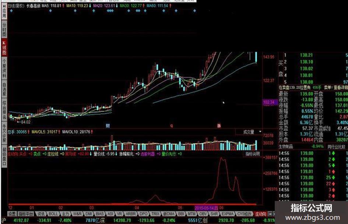Image resolution: width=348 pixels, height=224 pixels.
Task: Click the 设置 button on indicator bar
Action: click(x=12, y=214)
